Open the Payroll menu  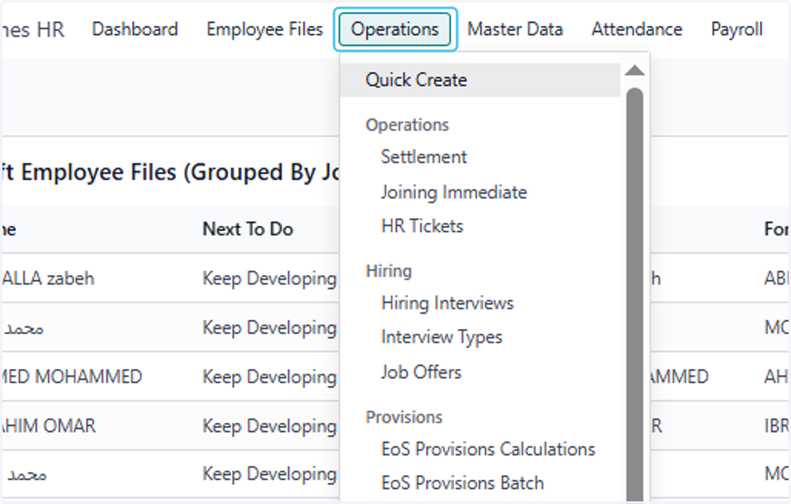coord(737,30)
